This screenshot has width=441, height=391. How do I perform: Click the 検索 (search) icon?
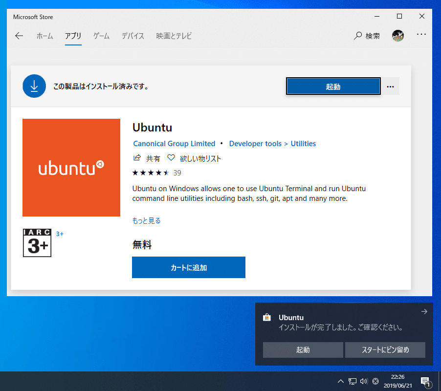(357, 36)
